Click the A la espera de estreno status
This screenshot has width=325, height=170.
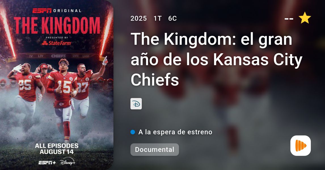[175, 132]
